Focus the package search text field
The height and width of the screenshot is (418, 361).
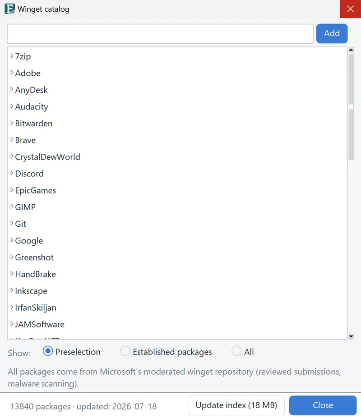pos(160,33)
